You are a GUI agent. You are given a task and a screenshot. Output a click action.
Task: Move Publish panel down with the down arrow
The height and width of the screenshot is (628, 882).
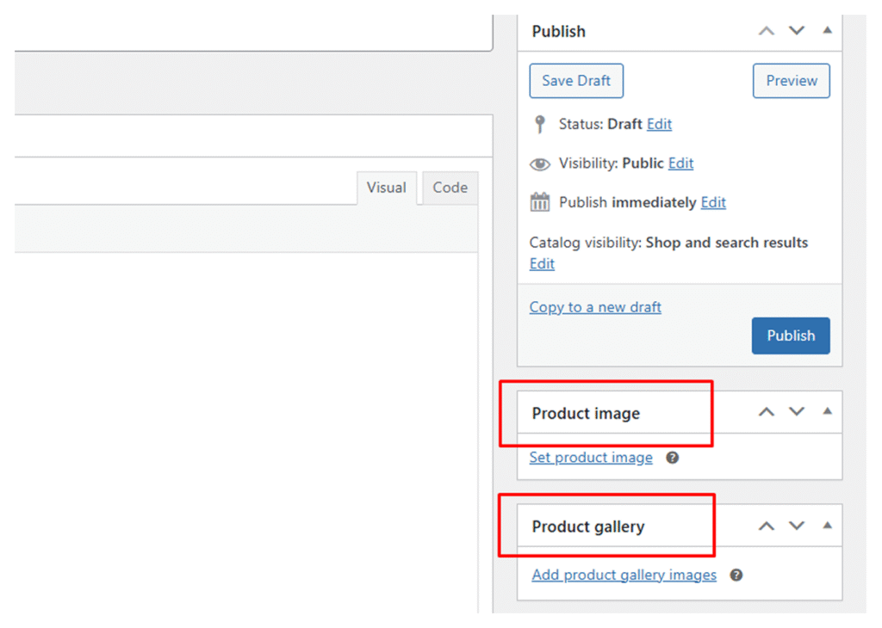click(797, 31)
